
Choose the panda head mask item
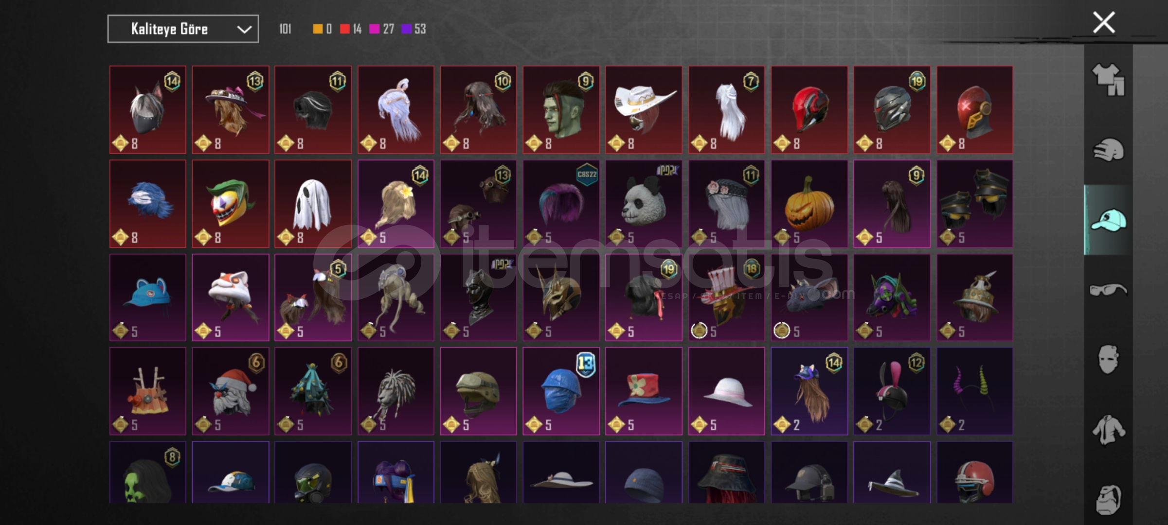[644, 204]
